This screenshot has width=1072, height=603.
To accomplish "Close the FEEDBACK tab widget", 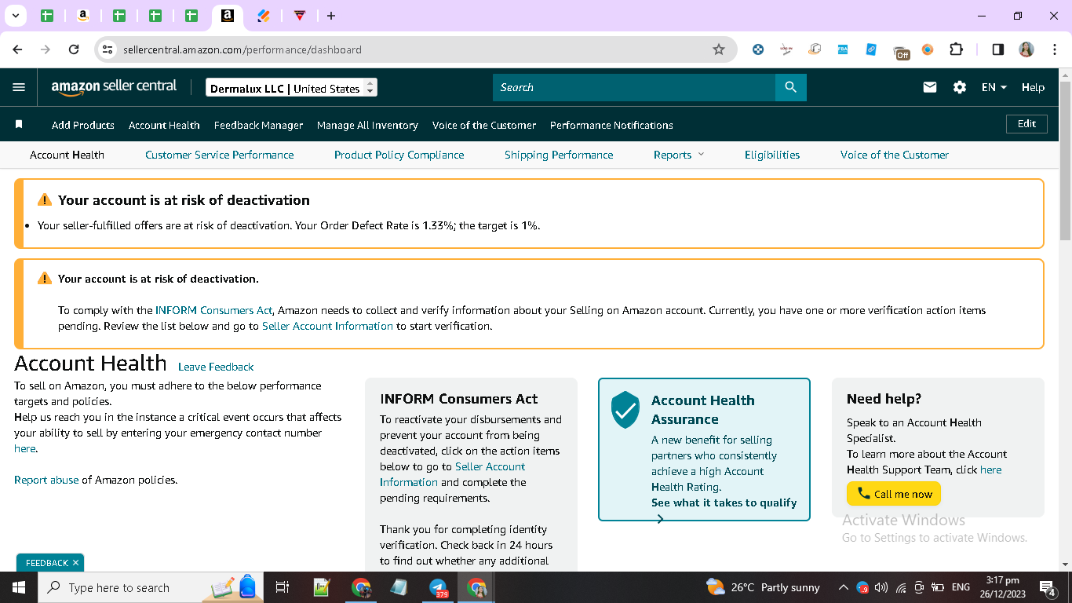I will click(75, 563).
